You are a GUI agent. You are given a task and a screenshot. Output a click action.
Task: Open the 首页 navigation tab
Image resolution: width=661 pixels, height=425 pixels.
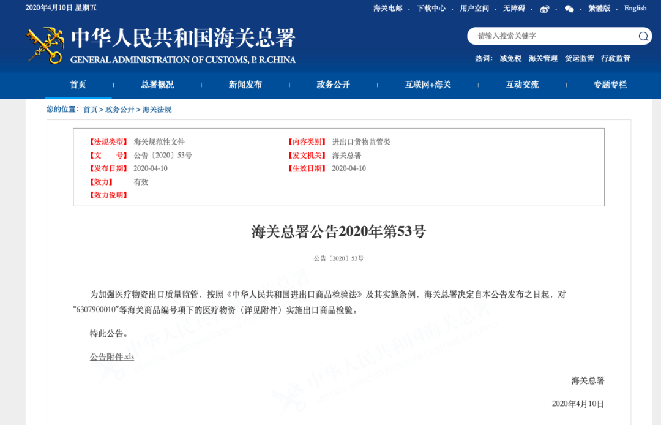click(x=78, y=85)
